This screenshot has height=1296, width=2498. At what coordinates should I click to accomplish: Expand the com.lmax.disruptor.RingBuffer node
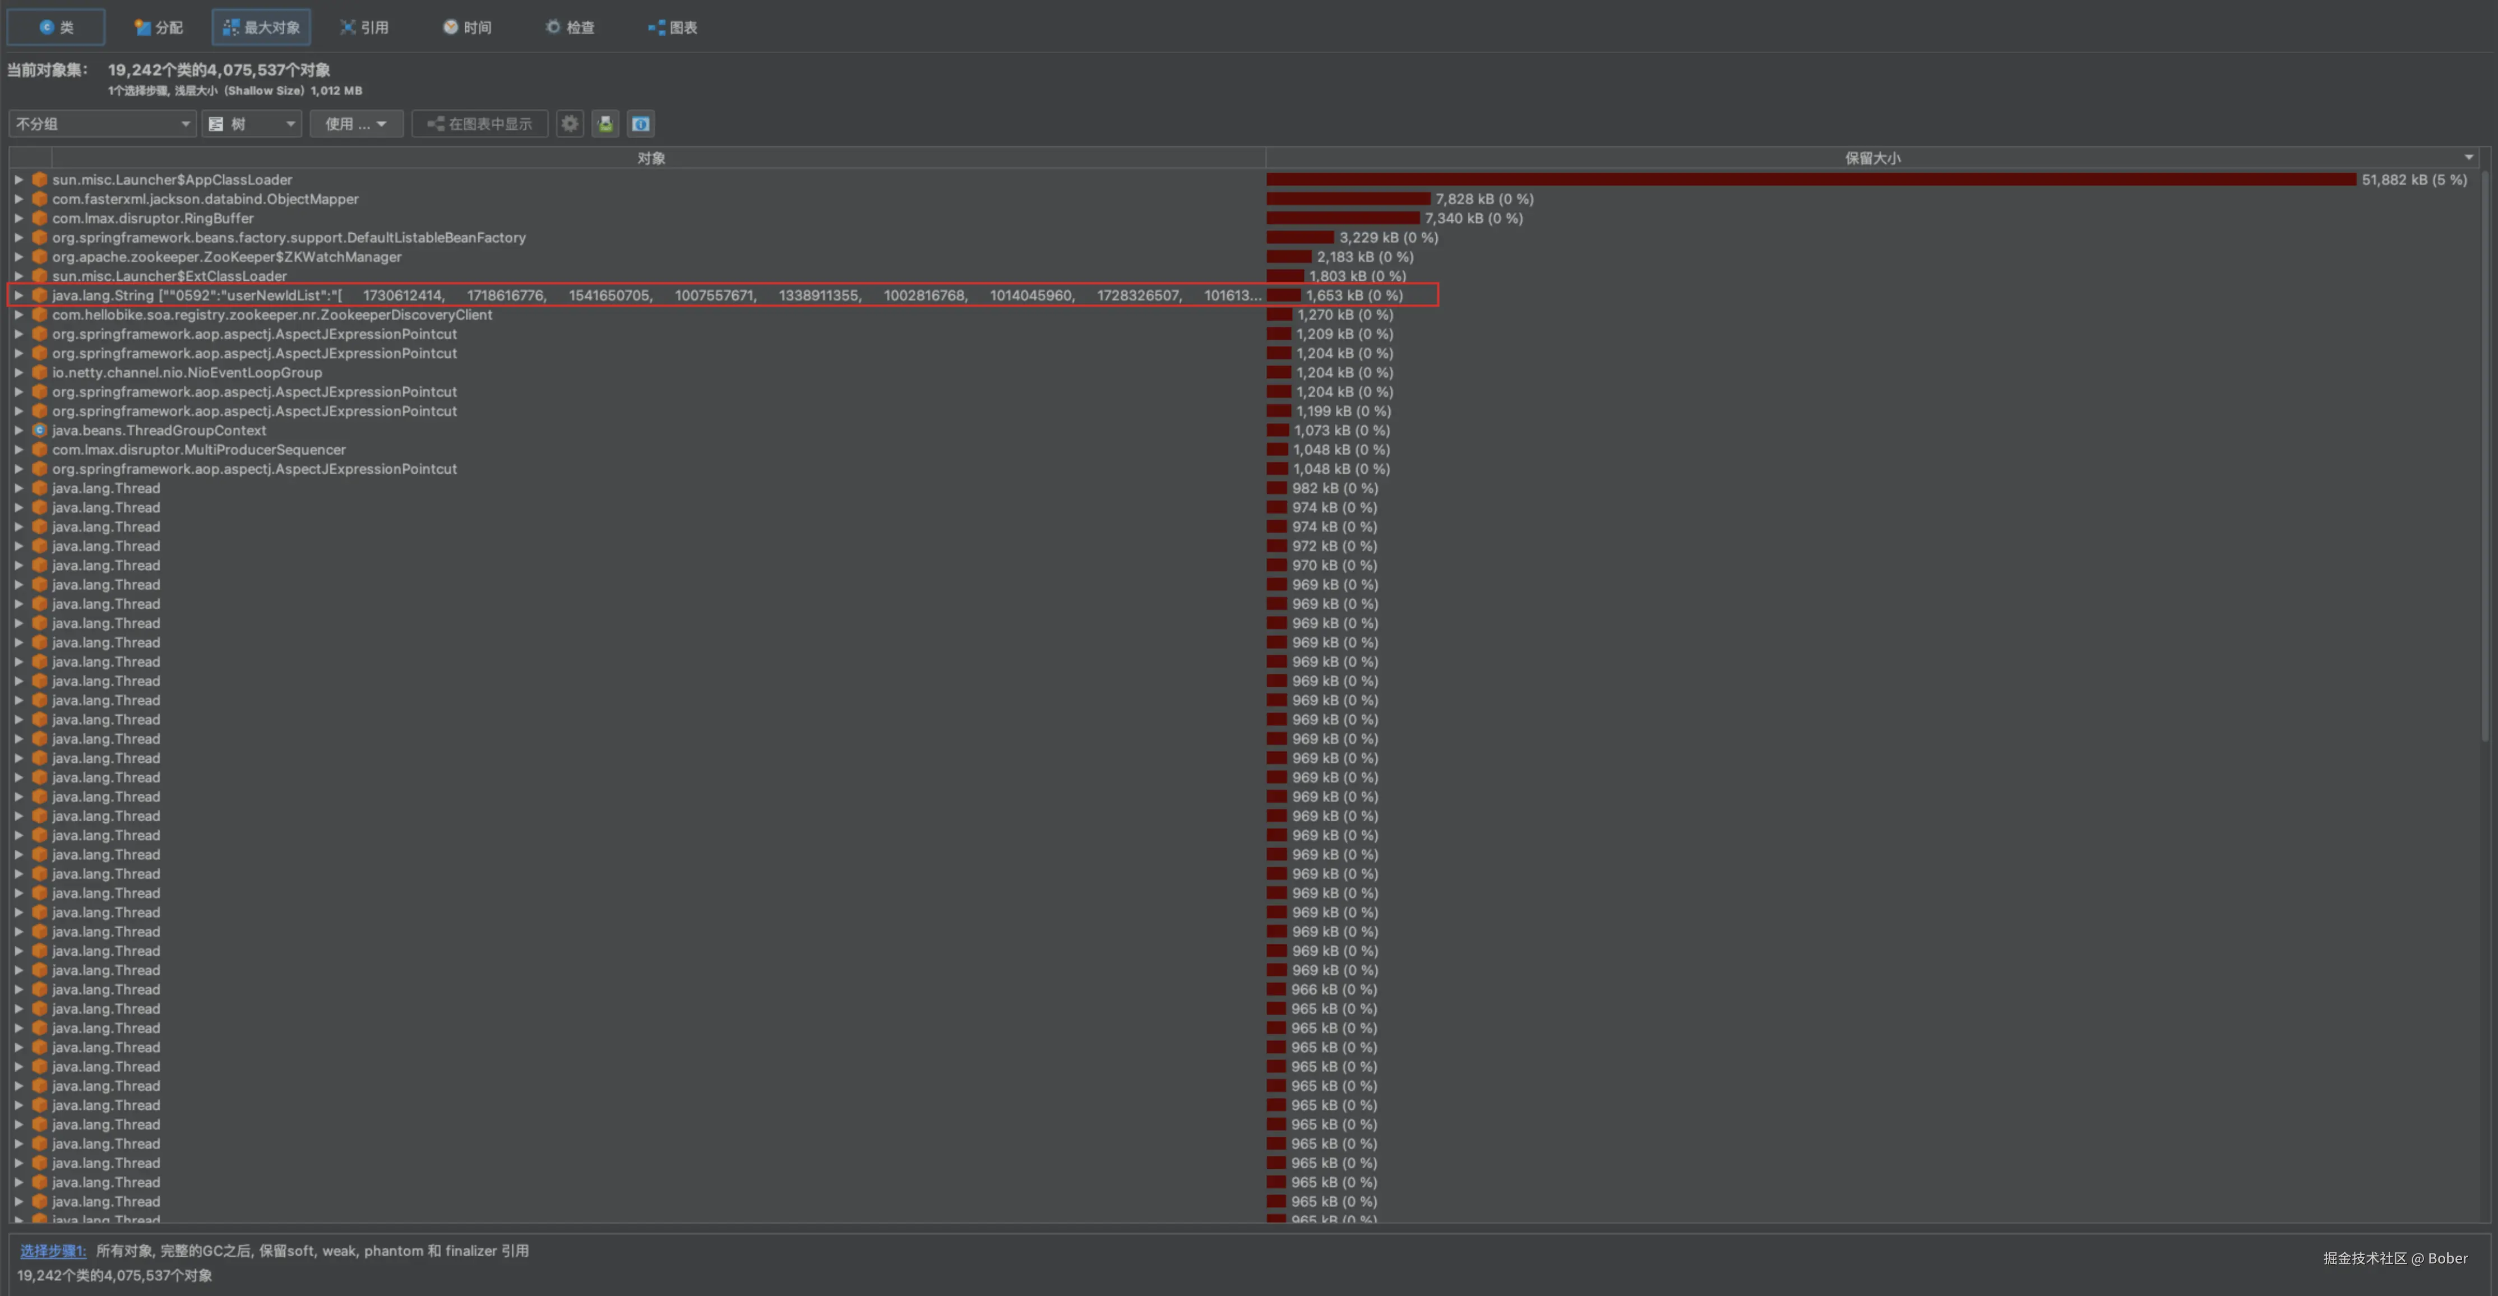tap(18, 218)
